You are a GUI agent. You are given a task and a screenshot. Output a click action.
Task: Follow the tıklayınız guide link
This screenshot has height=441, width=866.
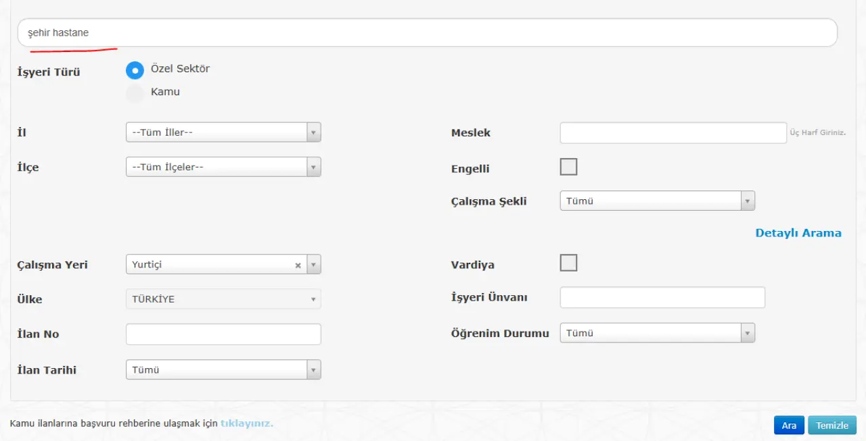pos(246,423)
